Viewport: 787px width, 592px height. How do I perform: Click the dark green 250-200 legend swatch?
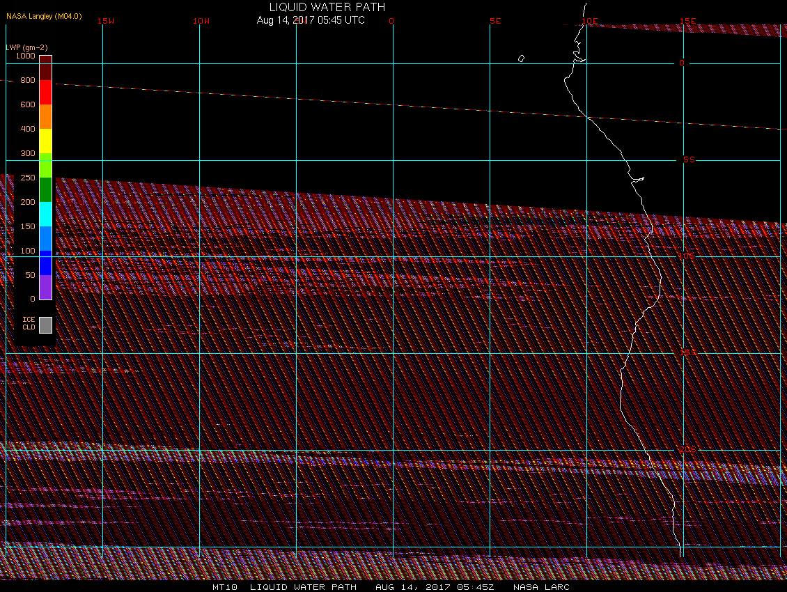pyautogui.click(x=46, y=190)
